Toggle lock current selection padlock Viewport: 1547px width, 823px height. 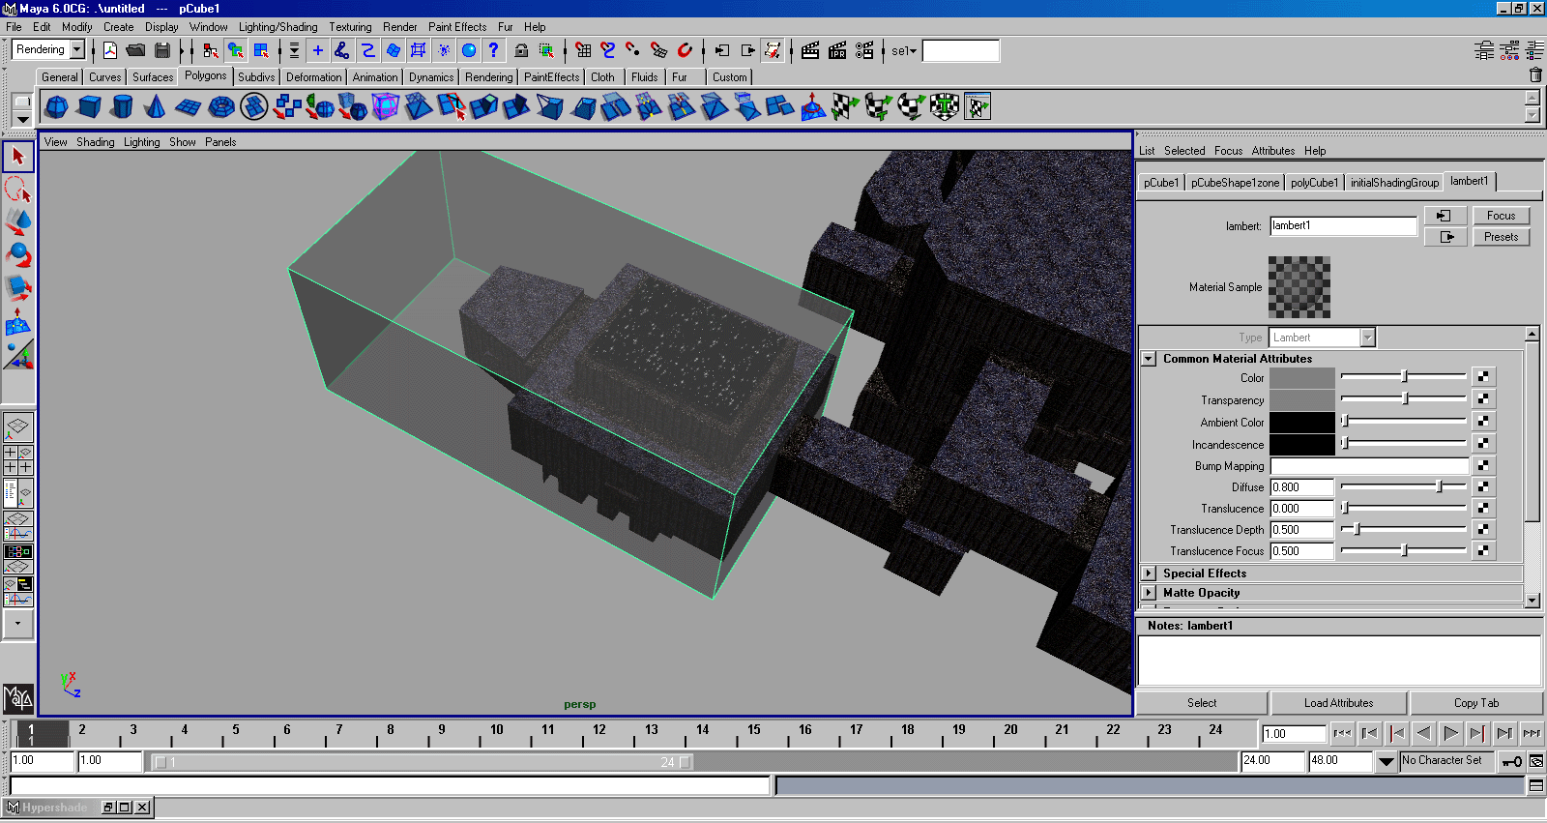(521, 50)
